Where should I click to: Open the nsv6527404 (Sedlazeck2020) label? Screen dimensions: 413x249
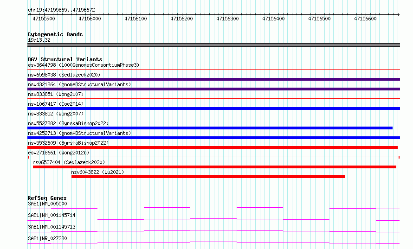point(69,162)
